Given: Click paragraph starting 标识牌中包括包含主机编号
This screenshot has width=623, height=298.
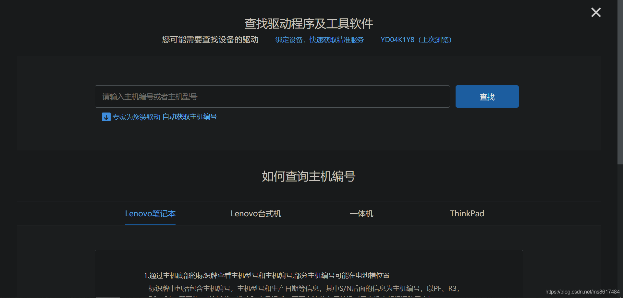Looking at the screenshot, I should [304, 289].
